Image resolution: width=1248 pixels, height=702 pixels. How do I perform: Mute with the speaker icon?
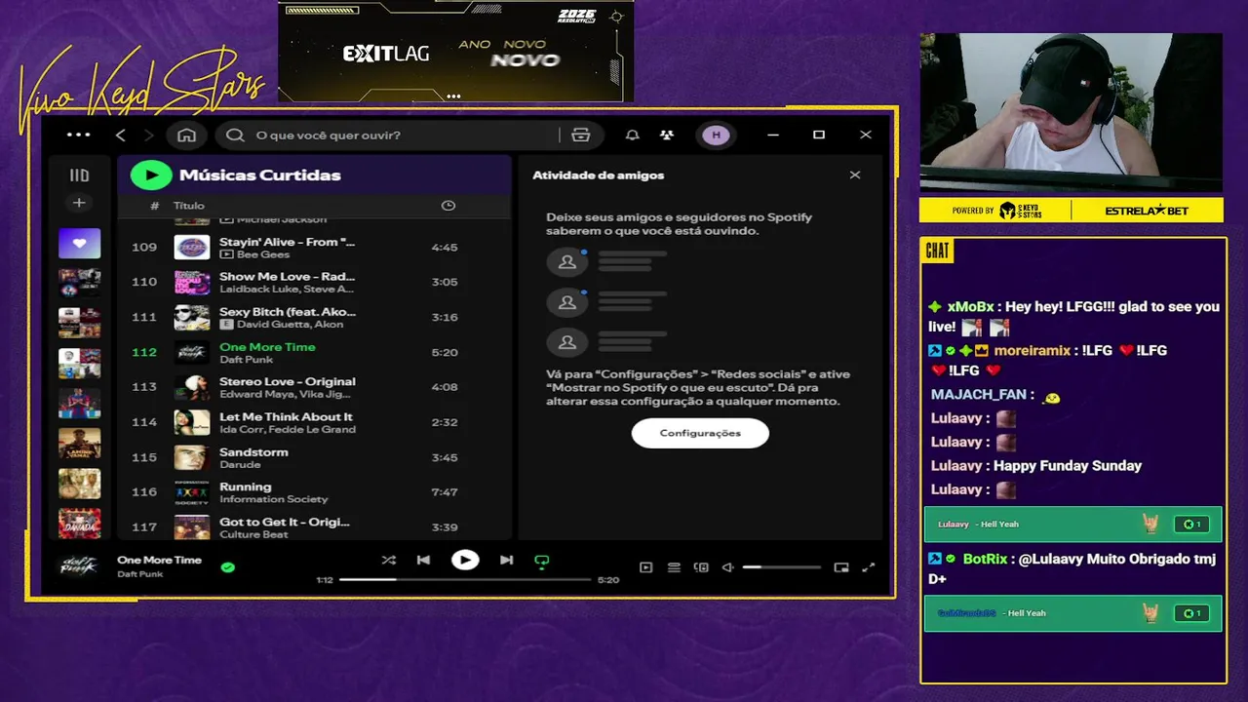point(727,567)
